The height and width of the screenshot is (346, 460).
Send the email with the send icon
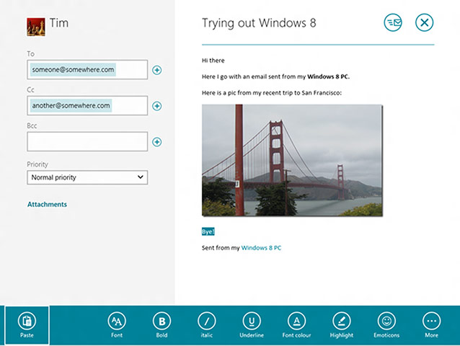tap(393, 23)
